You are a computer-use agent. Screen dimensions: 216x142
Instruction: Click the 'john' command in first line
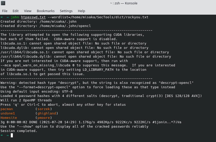(15, 17)
